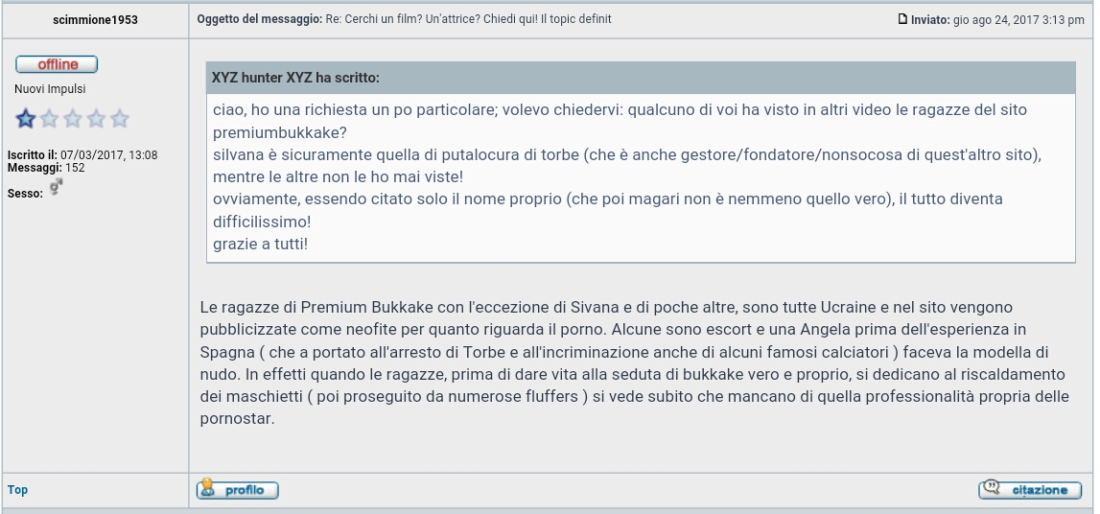The image size is (1100, 514).
Task: Click the fifth empty rank star
Action: [x=119, y=119]
